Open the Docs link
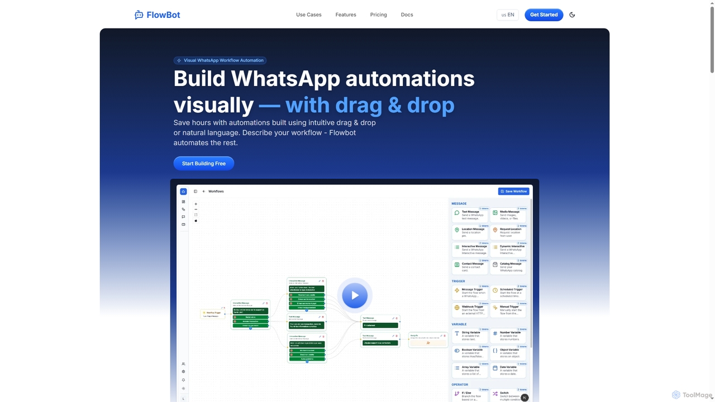This screenshot has width=715, height=402. point(407,15)
